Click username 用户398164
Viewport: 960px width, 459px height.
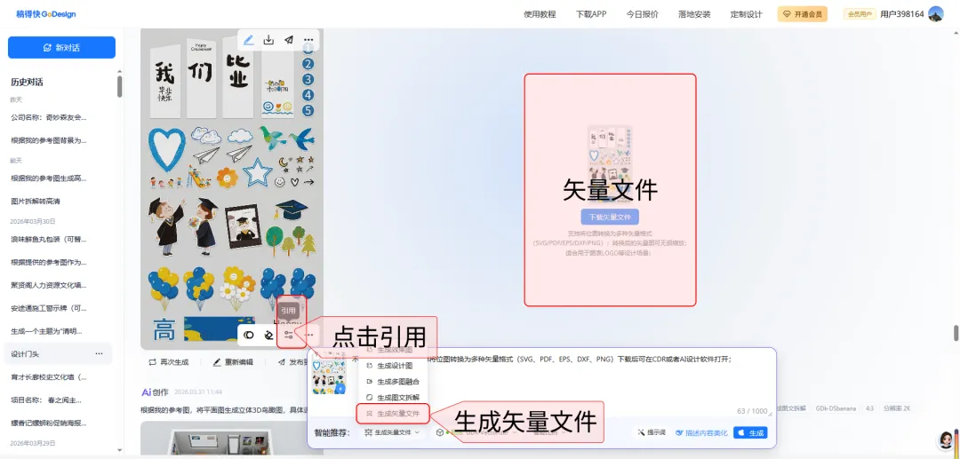point(902,14)
